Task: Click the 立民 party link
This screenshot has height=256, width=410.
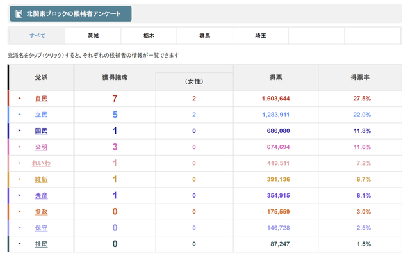Action: click(41, 115)
